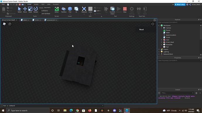Open the three-dots menu in viewport
This screenshot has height=113, width=202.
coord(153,24)
